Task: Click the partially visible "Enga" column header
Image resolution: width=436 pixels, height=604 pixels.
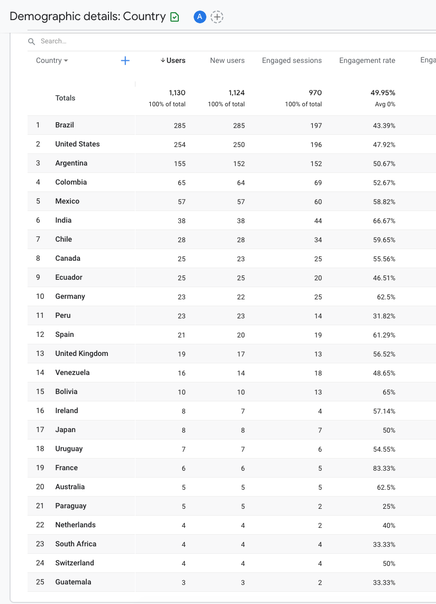Action: tap(428, 61)
